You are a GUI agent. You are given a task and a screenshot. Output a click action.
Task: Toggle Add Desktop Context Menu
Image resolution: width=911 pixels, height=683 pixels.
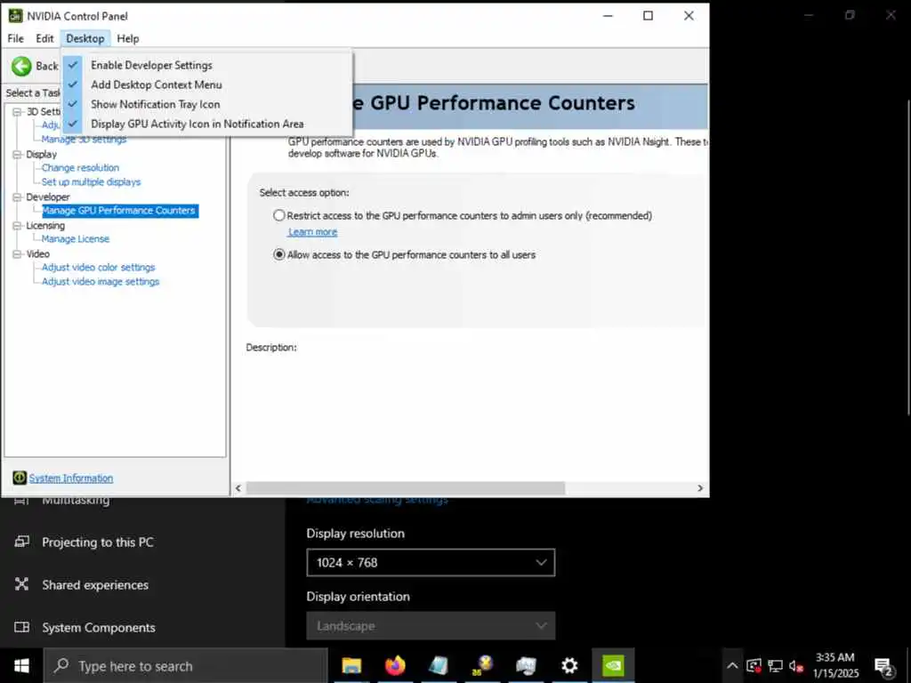point(206,84)
